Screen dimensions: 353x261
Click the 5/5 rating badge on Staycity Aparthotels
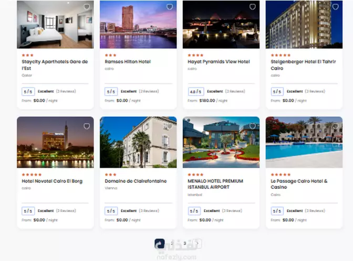pyautogui.click(x=28, y=91)
